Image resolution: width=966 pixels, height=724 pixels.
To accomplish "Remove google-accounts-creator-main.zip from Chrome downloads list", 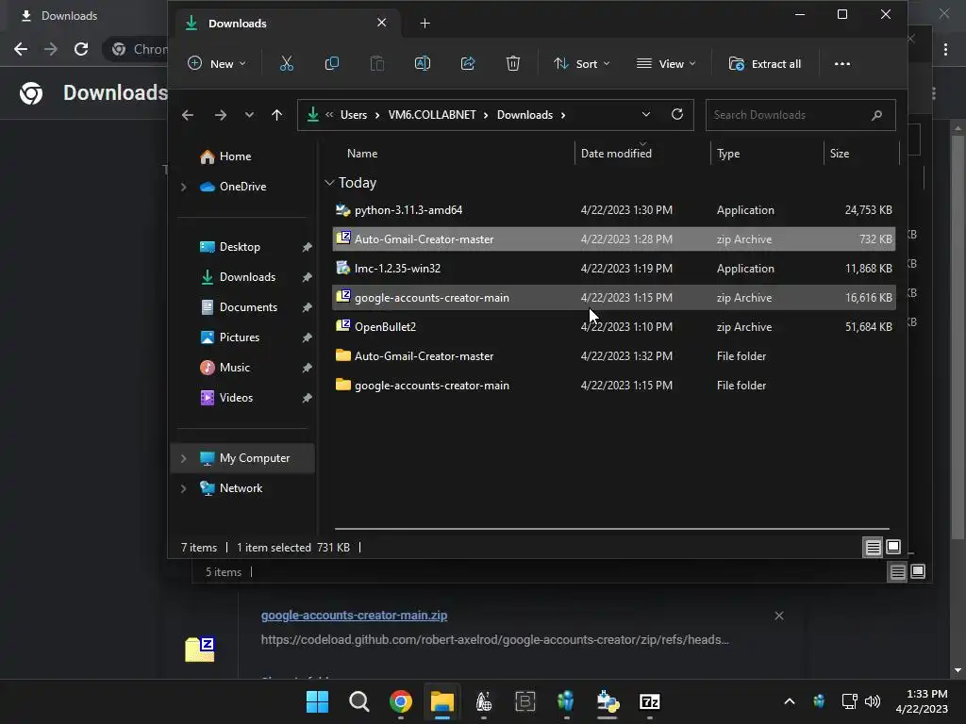I will click(x=778, y=616).
